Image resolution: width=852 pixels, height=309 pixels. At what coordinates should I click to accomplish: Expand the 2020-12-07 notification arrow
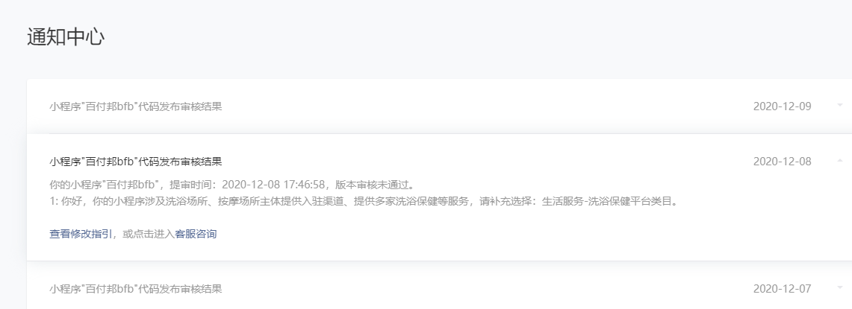[x=841, y=288]
